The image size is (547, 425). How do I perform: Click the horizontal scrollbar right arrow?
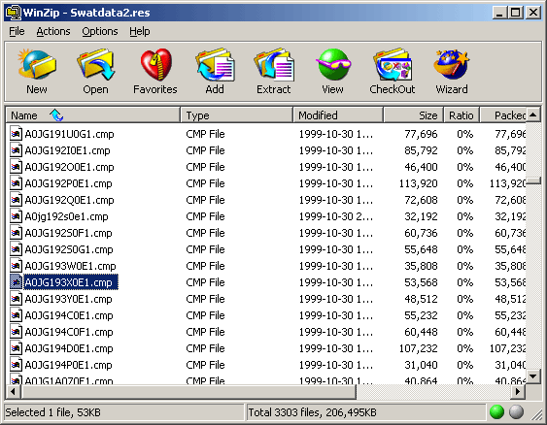[518, 391]
